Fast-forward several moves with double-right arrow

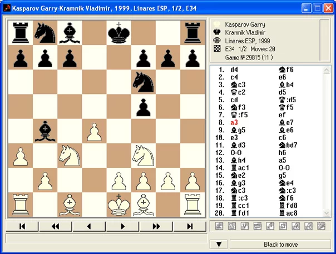(156, 226)
